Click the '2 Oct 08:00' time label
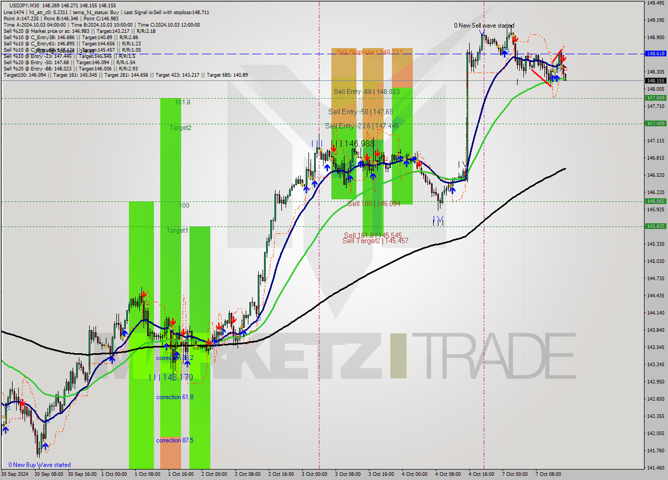The image size is (668, 480). [x=247, y=474]
